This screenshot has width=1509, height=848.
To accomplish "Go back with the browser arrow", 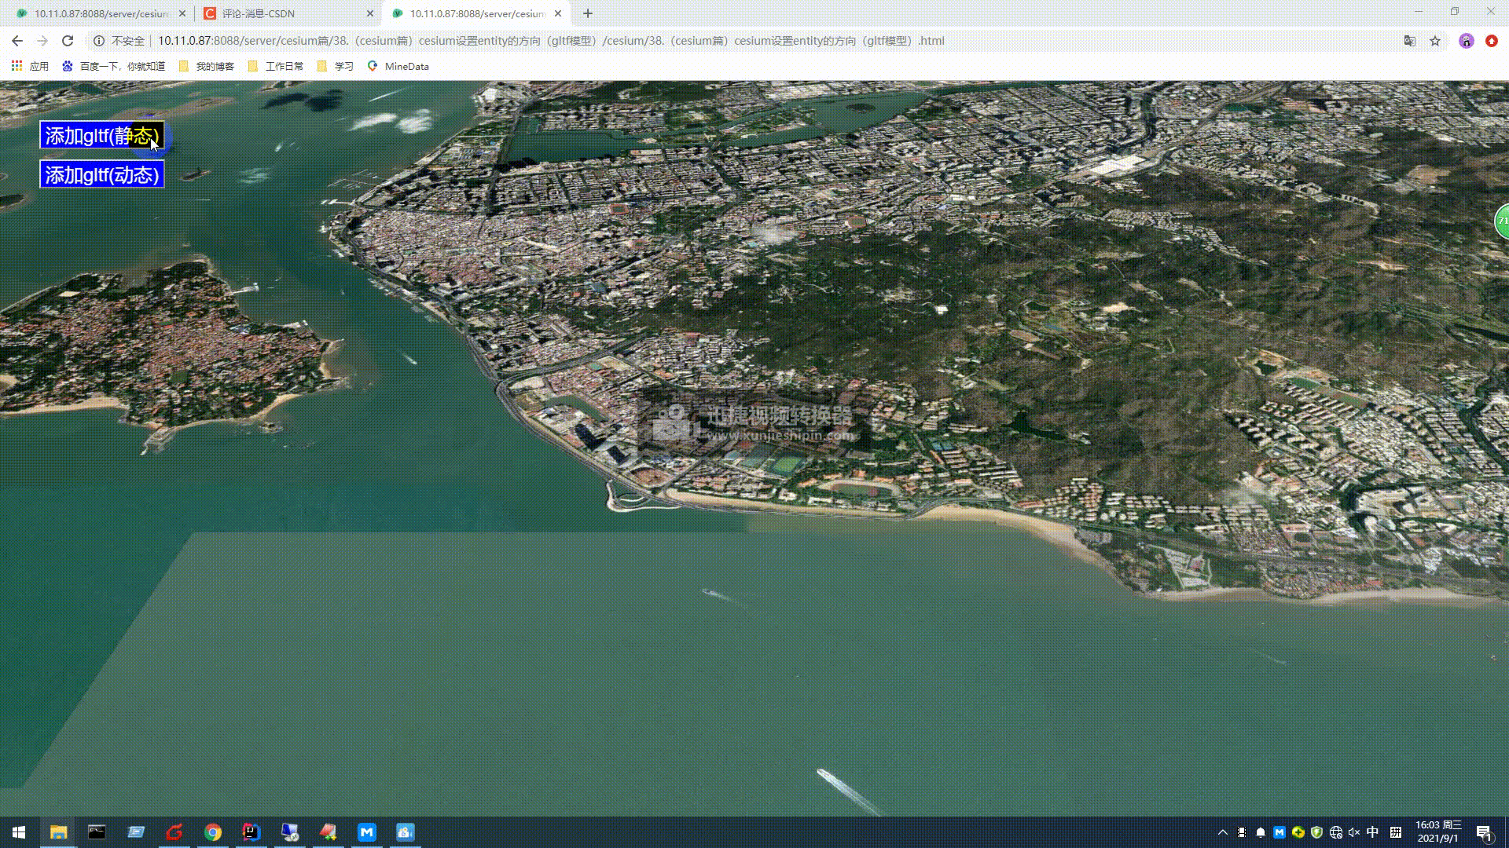I will (x=17, y=41).
